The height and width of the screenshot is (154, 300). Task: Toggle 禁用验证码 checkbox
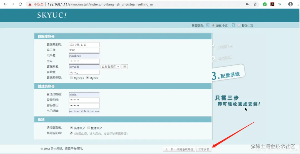(x=71, y=133)
